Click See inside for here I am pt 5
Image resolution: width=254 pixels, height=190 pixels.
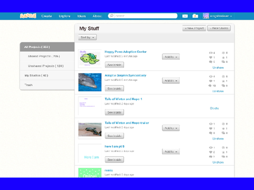(114, 159)
